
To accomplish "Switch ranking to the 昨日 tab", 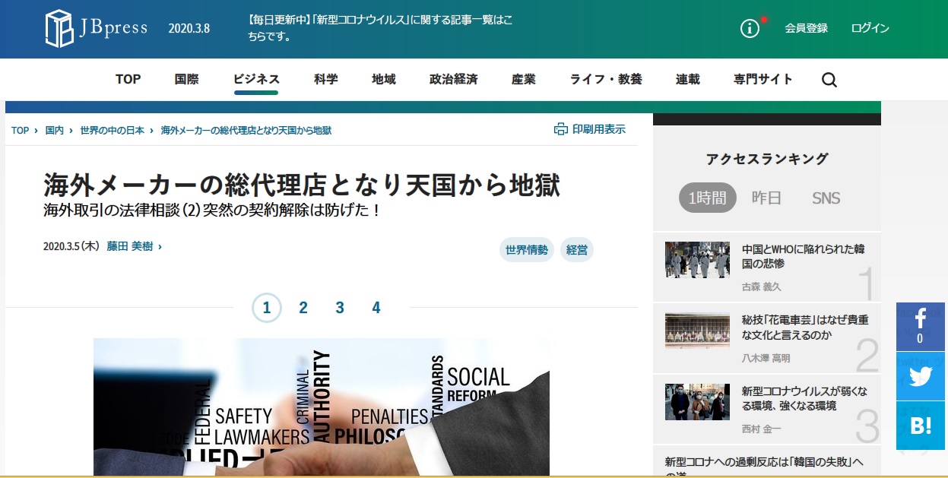I will (x=766, y=196).
